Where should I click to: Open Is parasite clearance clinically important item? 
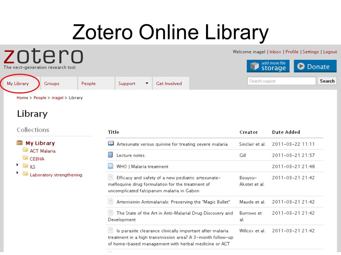click(x=170, y=237)
